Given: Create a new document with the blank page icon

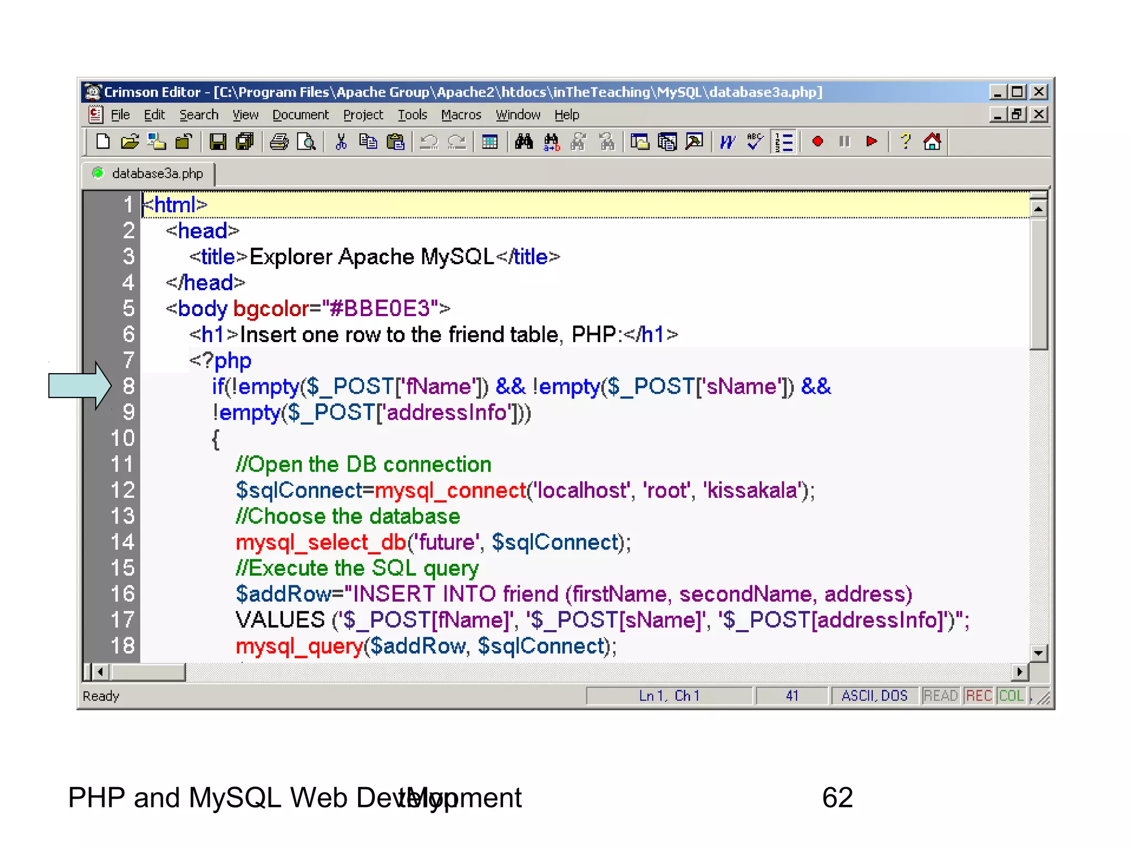Looking at the screenshot, I should click(103, 142).
